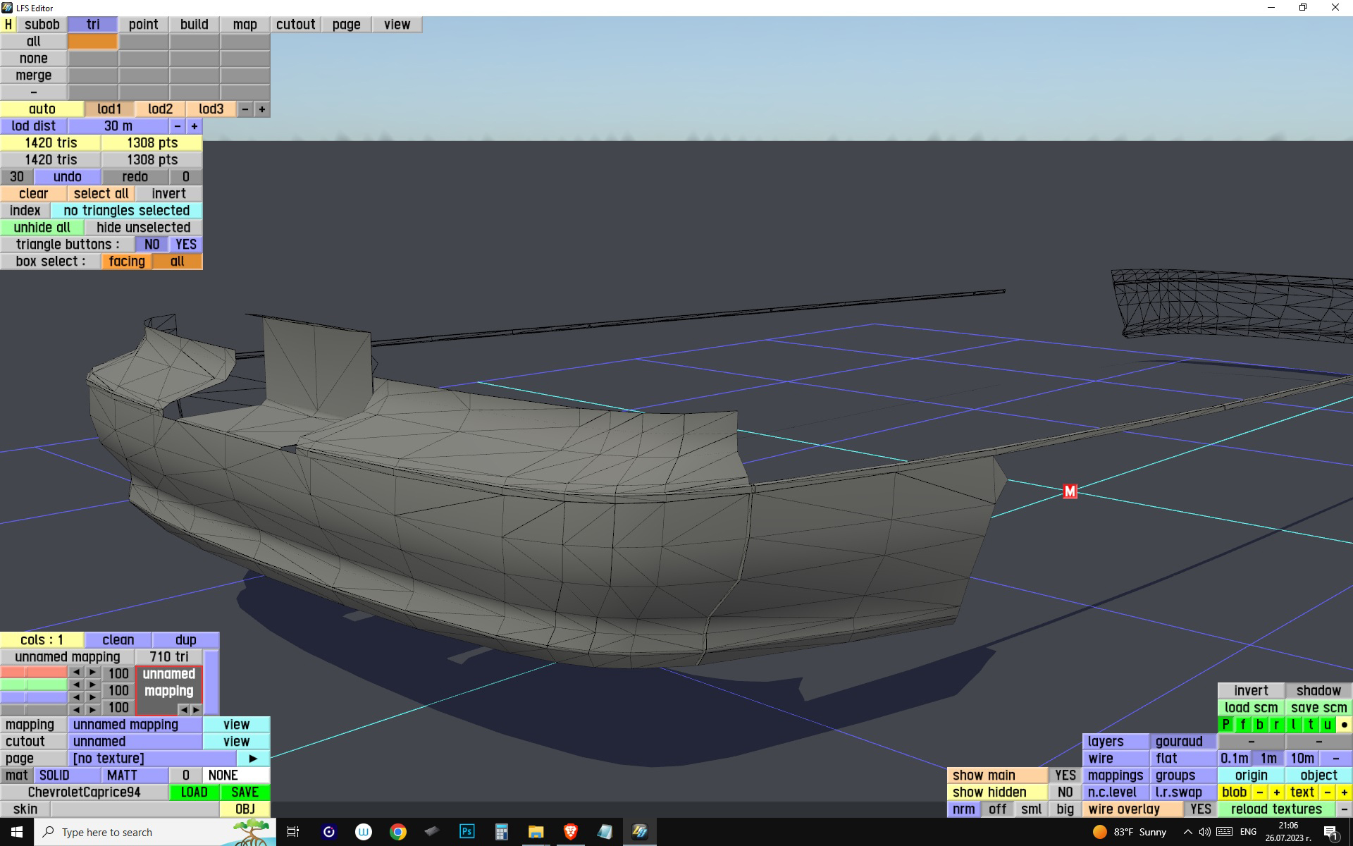Click the reload textures button
This screenshot has height=846, width=1353.
coord(1275,809)
